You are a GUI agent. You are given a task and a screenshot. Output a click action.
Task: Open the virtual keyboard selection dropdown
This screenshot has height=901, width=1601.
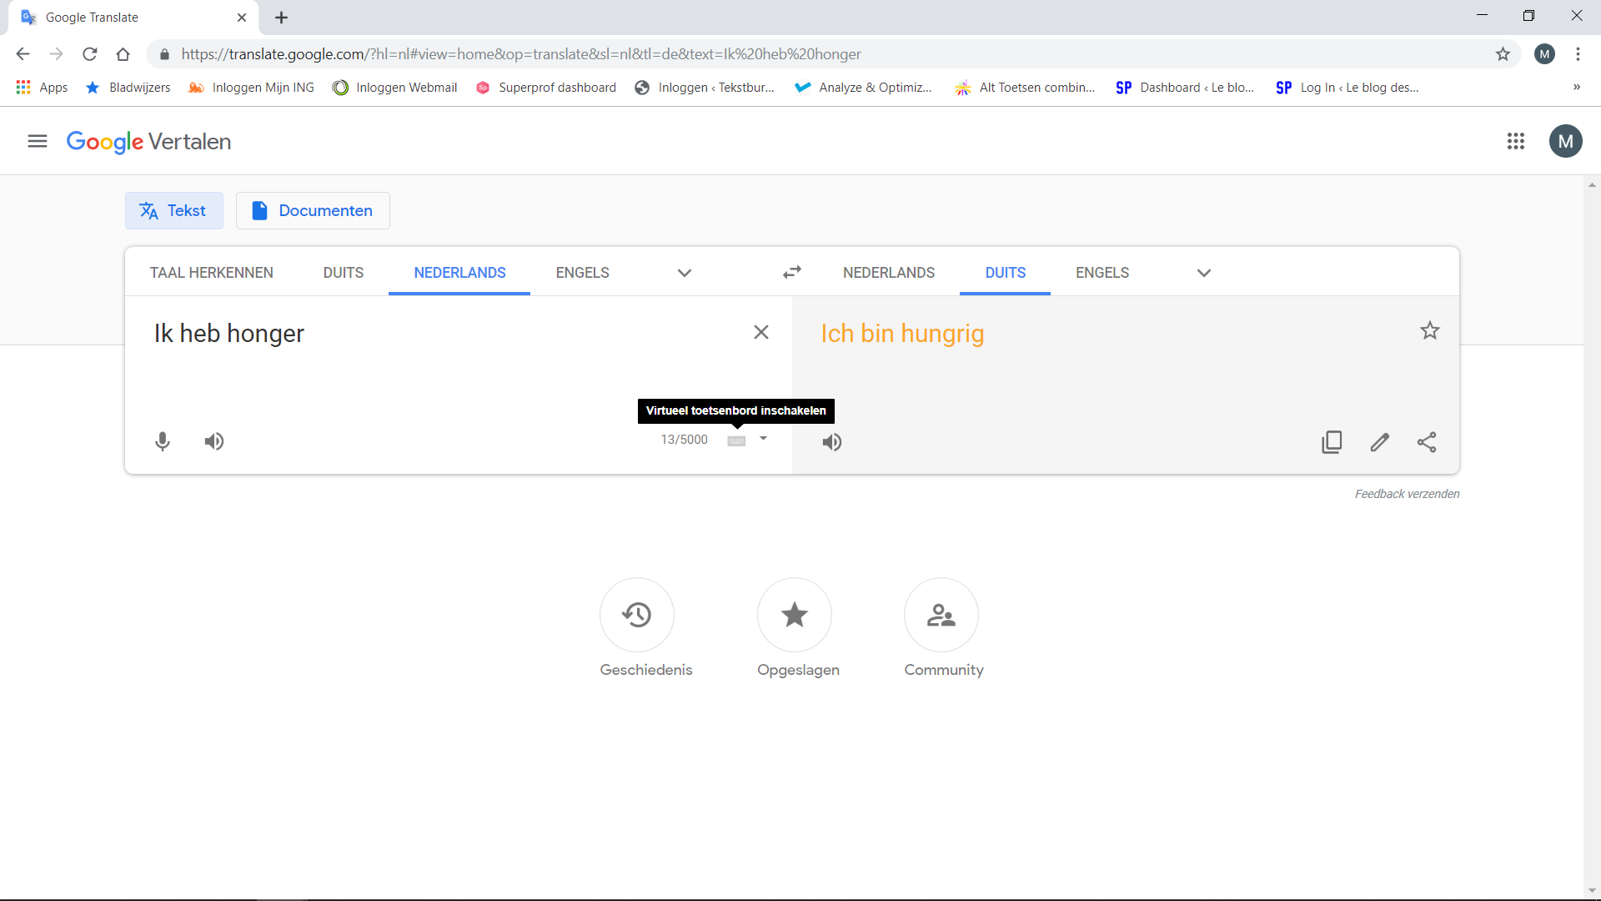tap(763, 440)
